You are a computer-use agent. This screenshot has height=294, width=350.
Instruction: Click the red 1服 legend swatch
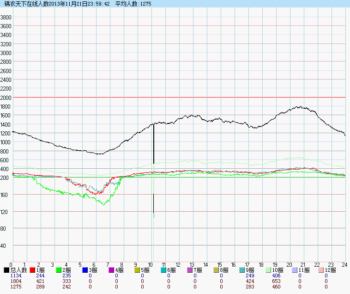[x=33, y=270]
